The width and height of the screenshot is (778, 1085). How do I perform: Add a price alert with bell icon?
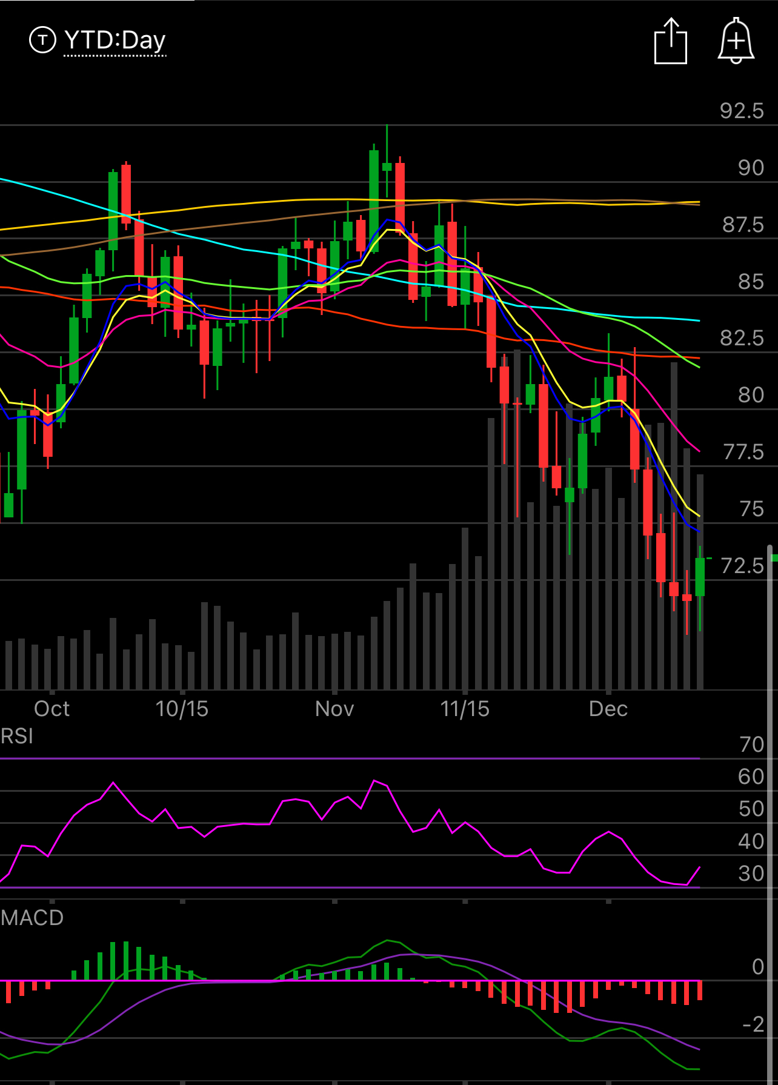[x=736, y=41]
